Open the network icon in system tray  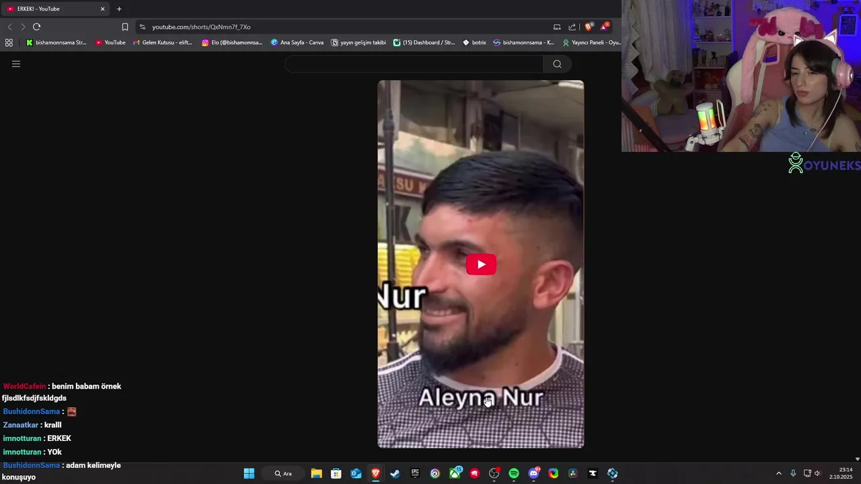(807, 473)
